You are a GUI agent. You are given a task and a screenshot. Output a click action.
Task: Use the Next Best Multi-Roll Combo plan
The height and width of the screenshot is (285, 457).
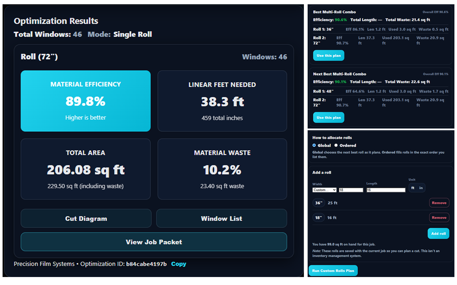coord(328,117)
